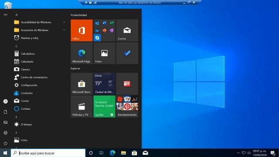Open the Microsoft Store tile
279x157 pixels.
point(82,84)
